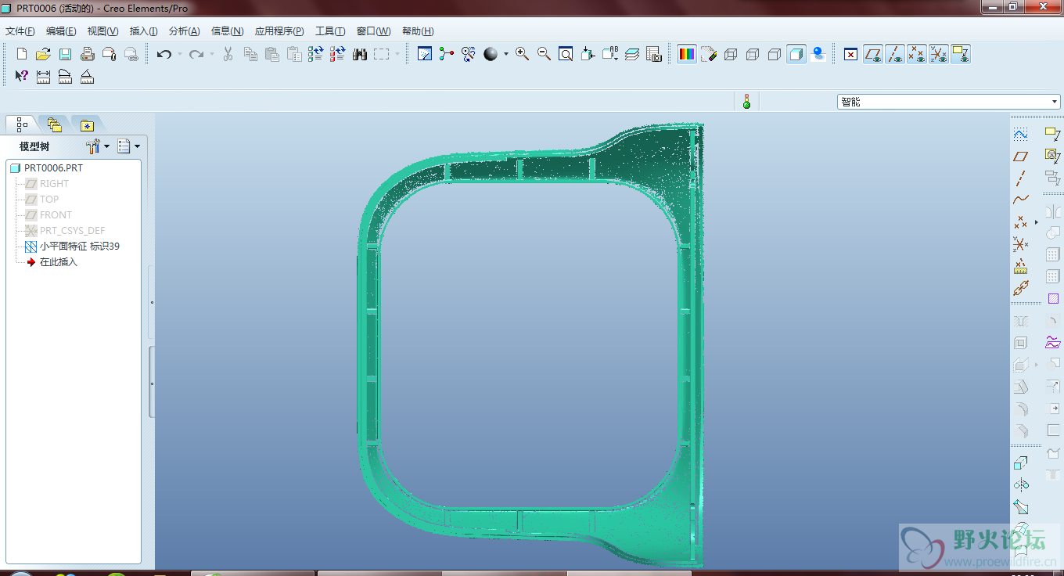Screen dimensions: 1064x576
Task: Toggle the spin center display
Action: tap(447, 54)
